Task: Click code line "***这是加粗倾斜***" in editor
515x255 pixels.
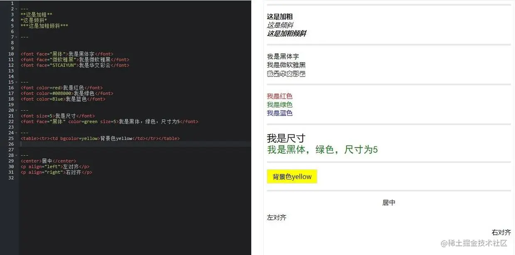Action: click(x=44, y=26)
